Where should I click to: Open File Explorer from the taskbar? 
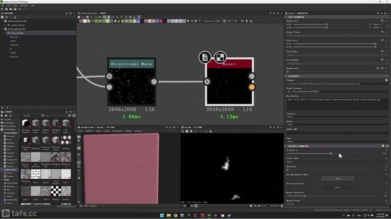click(x=169, y=215)
